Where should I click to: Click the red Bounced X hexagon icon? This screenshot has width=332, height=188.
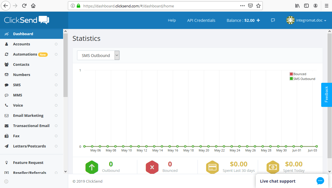pos(152,167)
